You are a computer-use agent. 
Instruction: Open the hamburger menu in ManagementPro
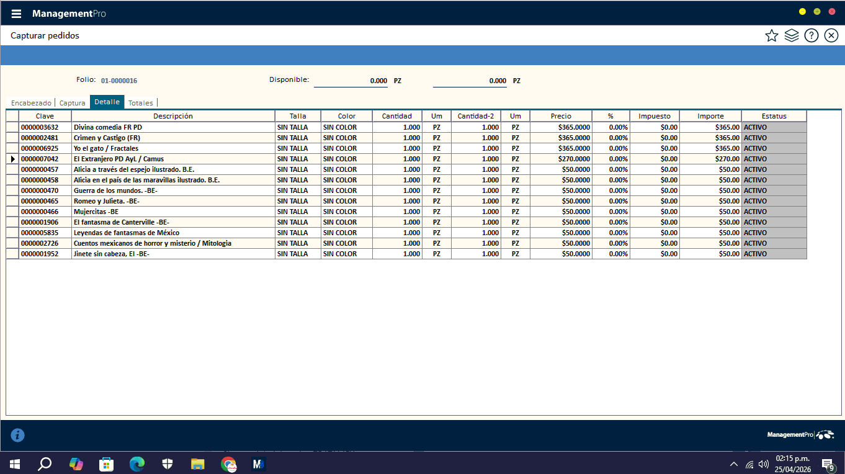(x=16, y=14)
